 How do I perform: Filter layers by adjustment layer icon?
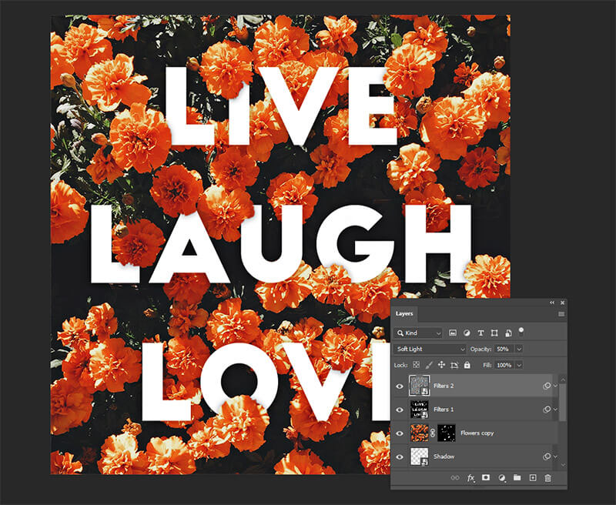[467, 333]
